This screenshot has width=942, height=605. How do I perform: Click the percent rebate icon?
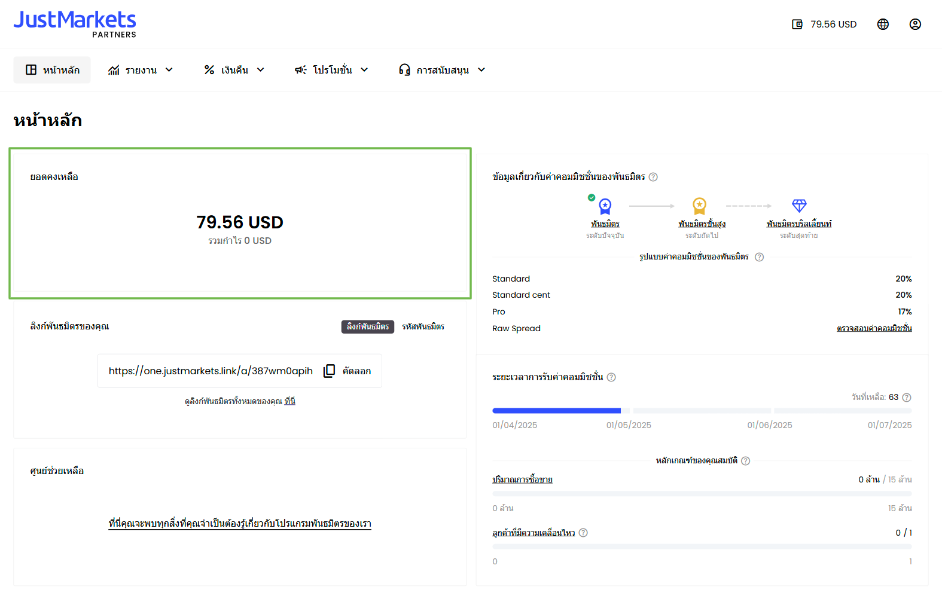click(209, 70)
